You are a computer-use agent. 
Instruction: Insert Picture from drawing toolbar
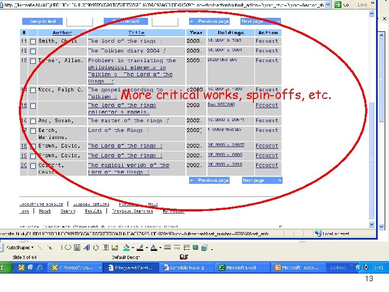115,248
